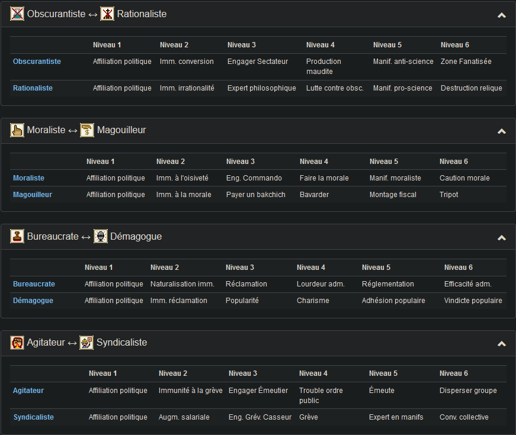Select the Moraliste row link
Viewport: 516px width, 435px height.
click(x=28, y=178)
